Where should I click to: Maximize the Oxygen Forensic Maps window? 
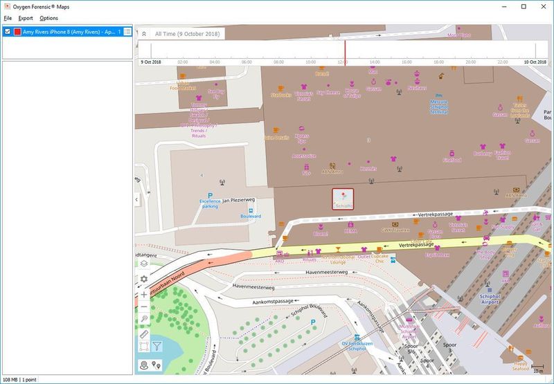[524, 6]
